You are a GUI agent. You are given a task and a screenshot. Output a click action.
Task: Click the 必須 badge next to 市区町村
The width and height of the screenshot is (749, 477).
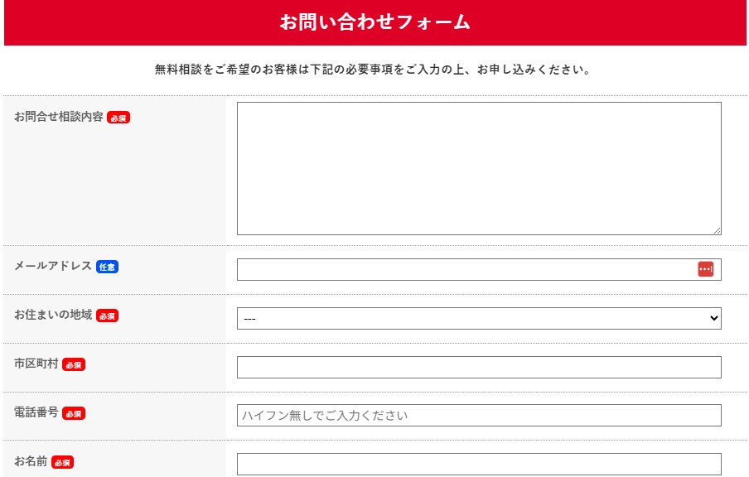click(74, 364)
